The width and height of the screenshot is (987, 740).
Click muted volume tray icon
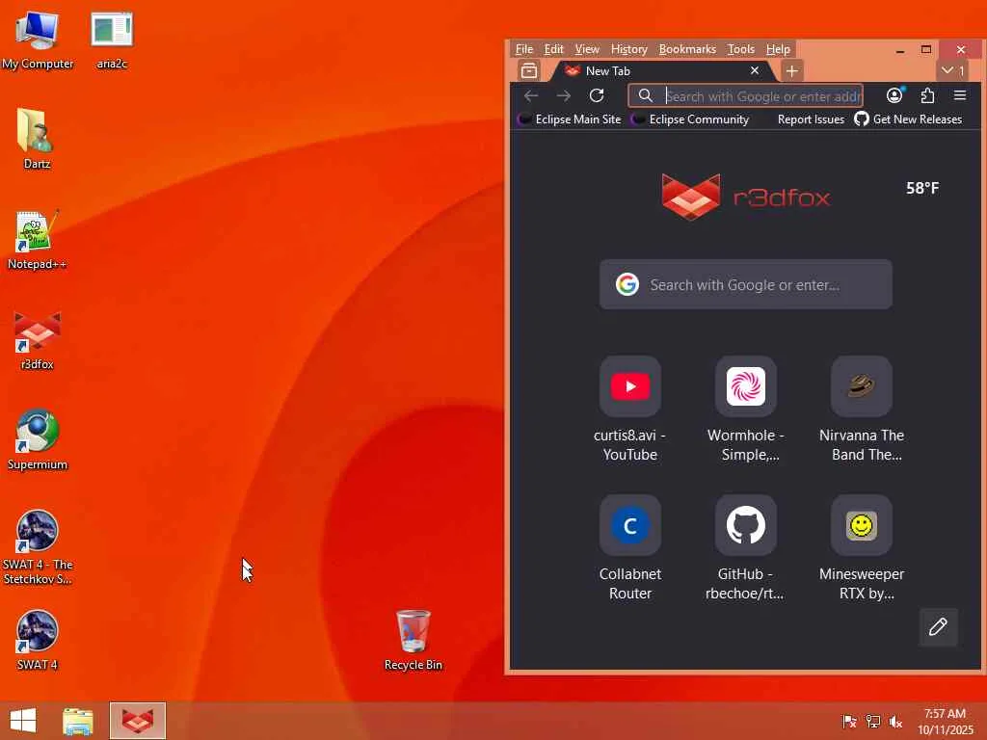(x=895, y=721)
